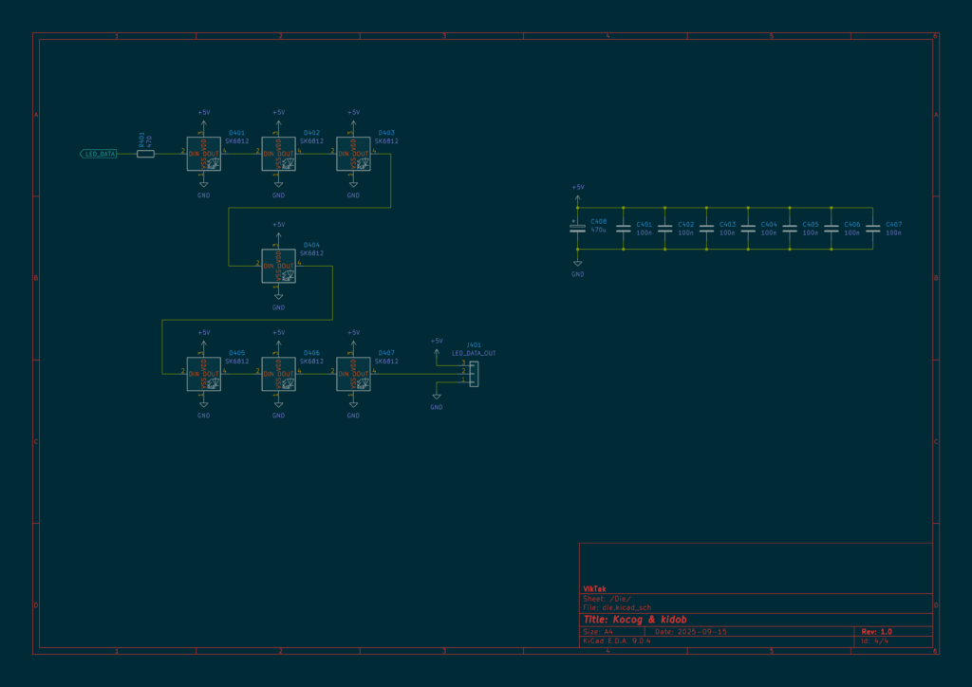Select the GND symbol below C408

578,265
